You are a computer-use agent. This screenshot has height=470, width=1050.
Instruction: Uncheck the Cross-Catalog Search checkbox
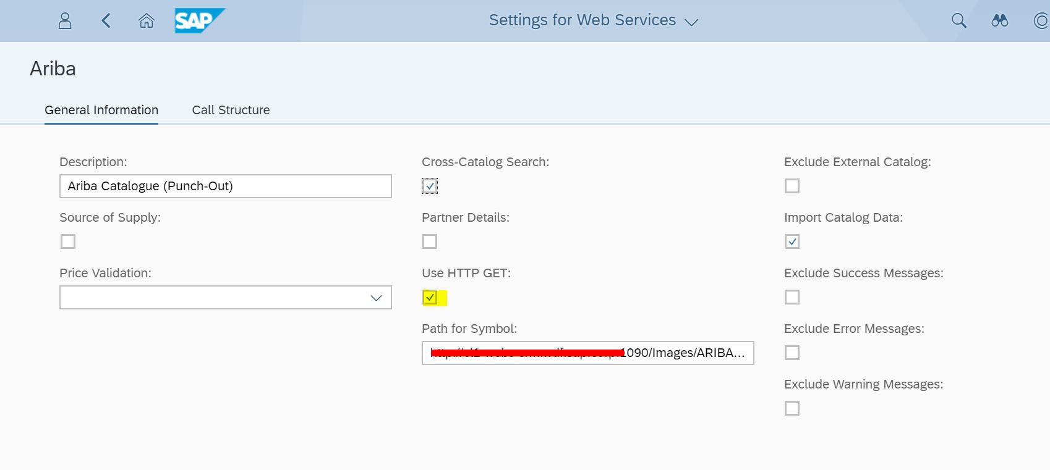tap(430, 186)
